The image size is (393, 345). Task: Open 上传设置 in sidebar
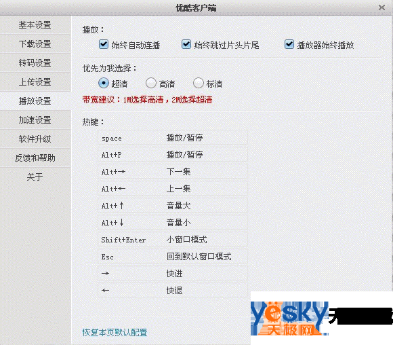tap(35, 82)
